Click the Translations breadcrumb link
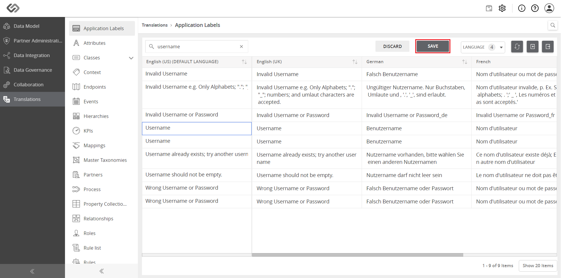The width and height of the screenshot is (561, 278). (x=155, y=25)
